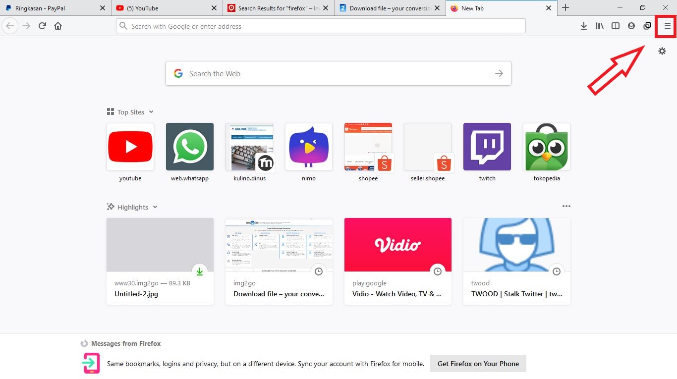Screen dimensions: 677x379
Task: Open the Library toolbar icon
Action: coord(600,26)
